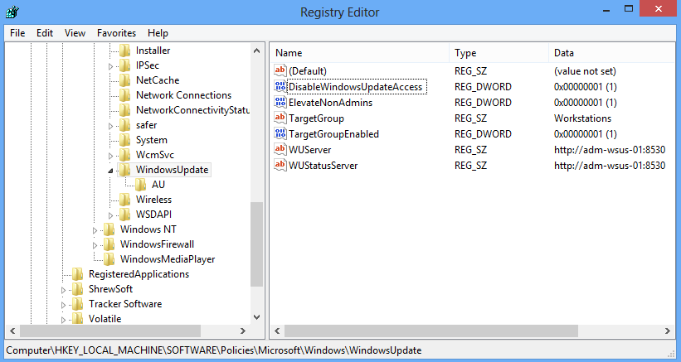The height and width of the screenshot is (362, 681).
Task: Click the WSDAPI folder icon
Action: click(125, 215)
